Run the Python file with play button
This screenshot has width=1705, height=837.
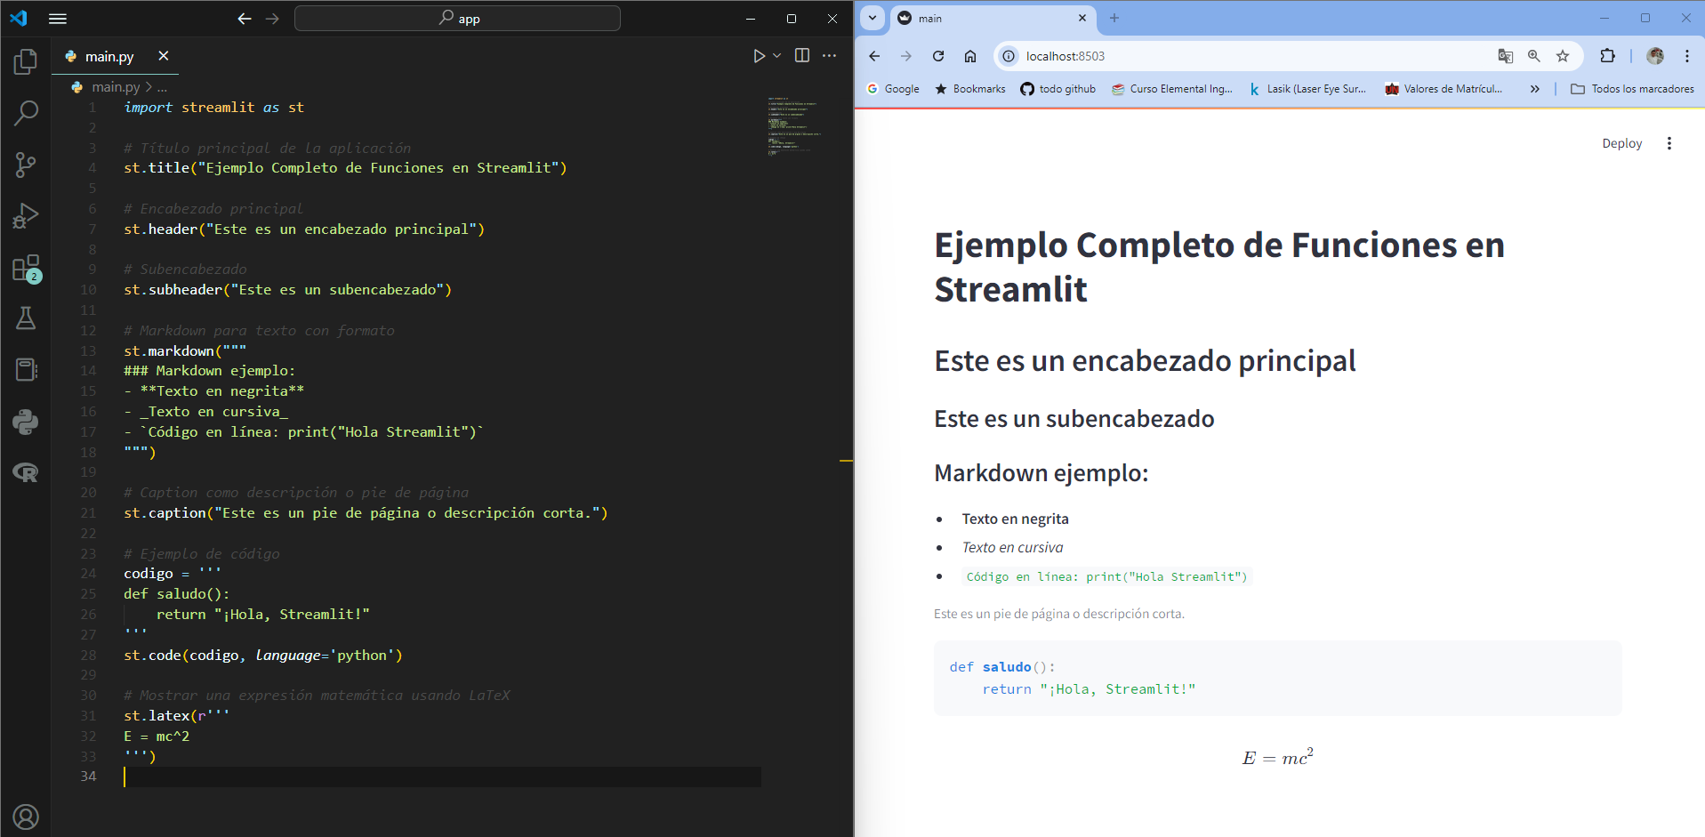coord(759,56)
